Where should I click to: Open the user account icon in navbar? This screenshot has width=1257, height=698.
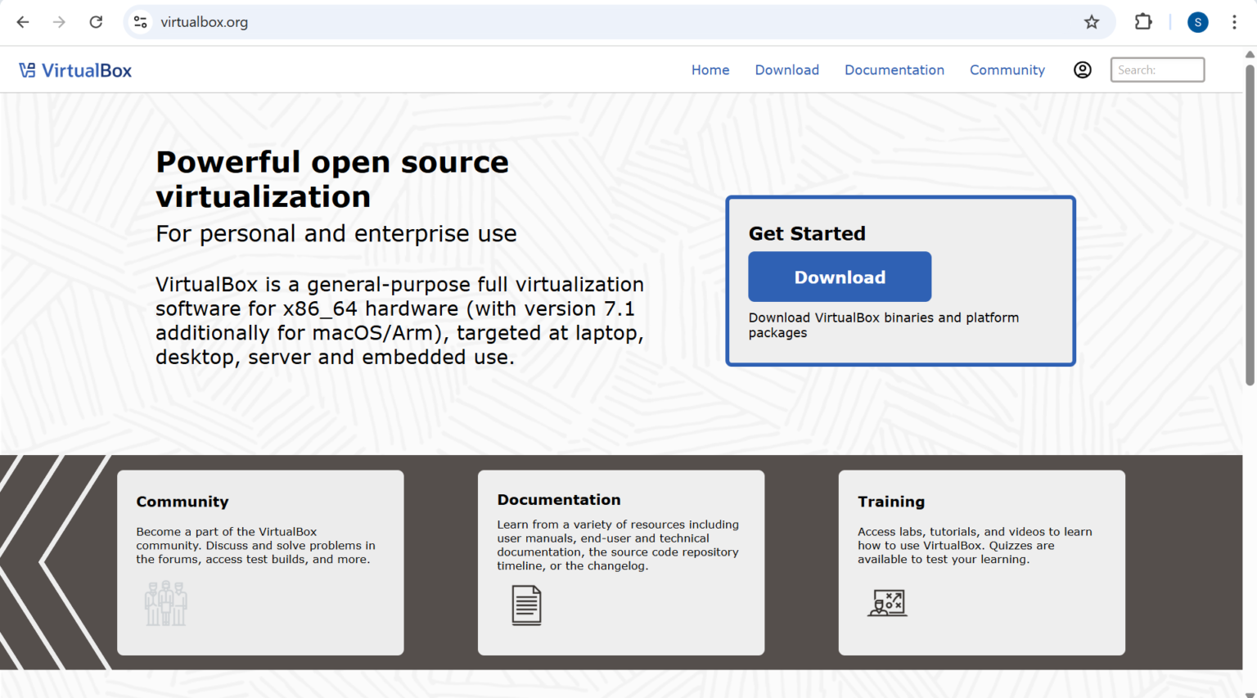pos(1082,70)
